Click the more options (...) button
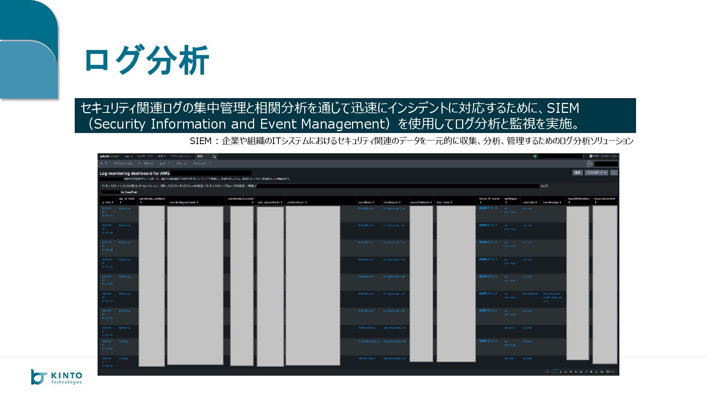This screenshot has width=707, height=397. pyautogui.click(x=614, y=173)
